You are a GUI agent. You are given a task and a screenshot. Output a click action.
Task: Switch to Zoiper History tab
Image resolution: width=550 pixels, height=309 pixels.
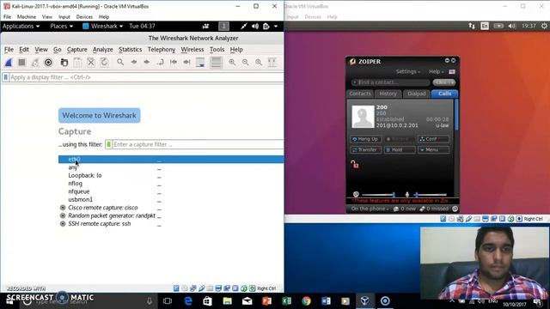pos(388,94)
